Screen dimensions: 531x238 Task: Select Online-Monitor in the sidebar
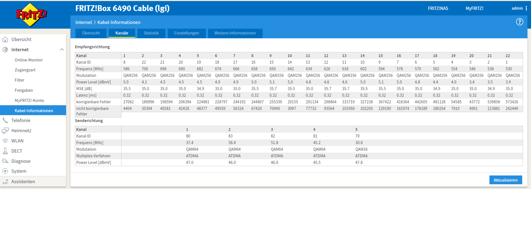pos(29,60)
